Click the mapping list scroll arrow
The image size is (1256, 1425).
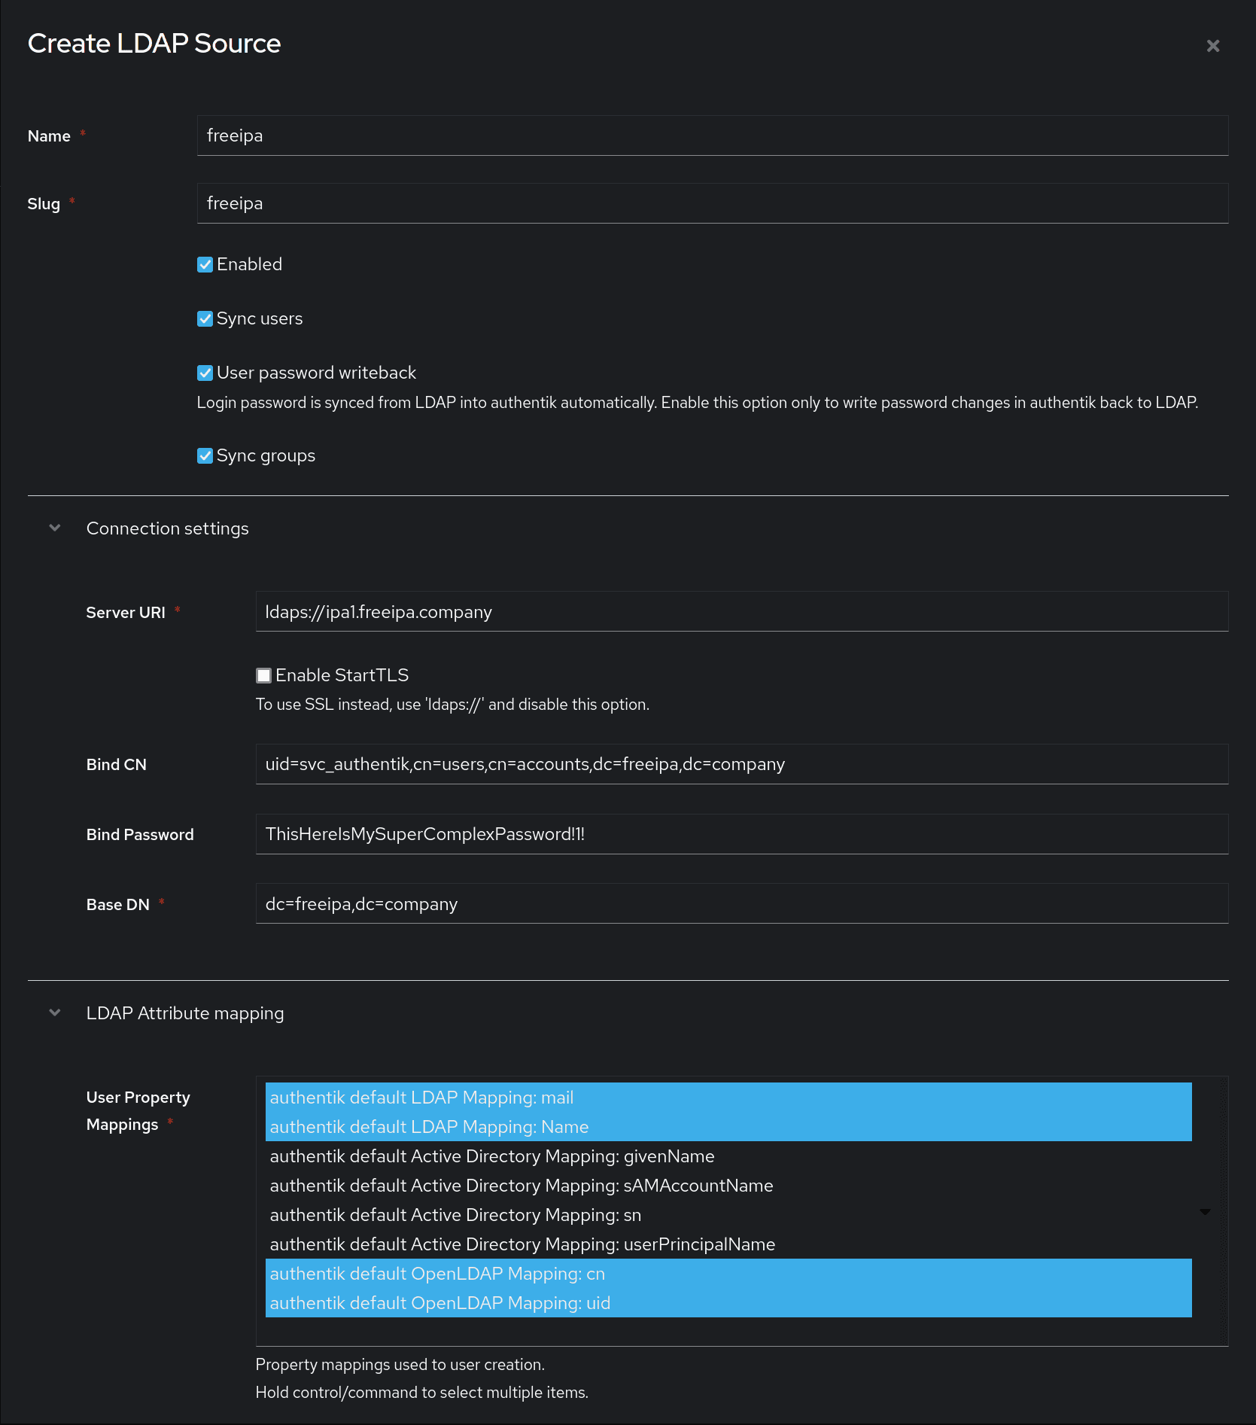click(1205, 1212)
